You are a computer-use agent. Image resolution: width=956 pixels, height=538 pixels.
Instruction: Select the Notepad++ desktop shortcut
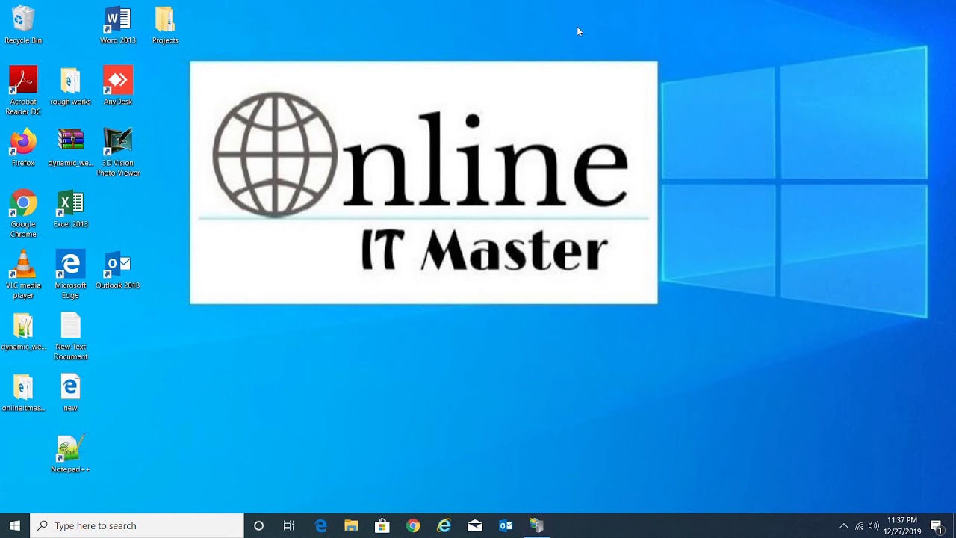(x=70, y=454)
